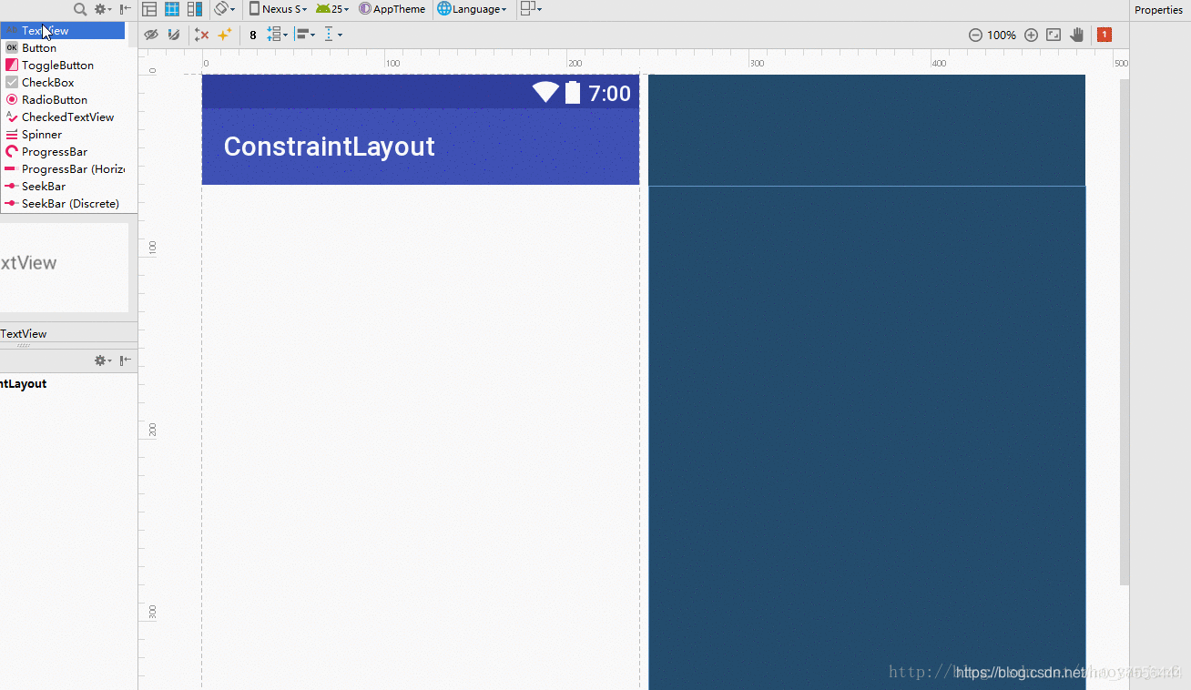Click the status bar 7:00 clock
This screenshot has width=1191, height=690.
point(609,93)
